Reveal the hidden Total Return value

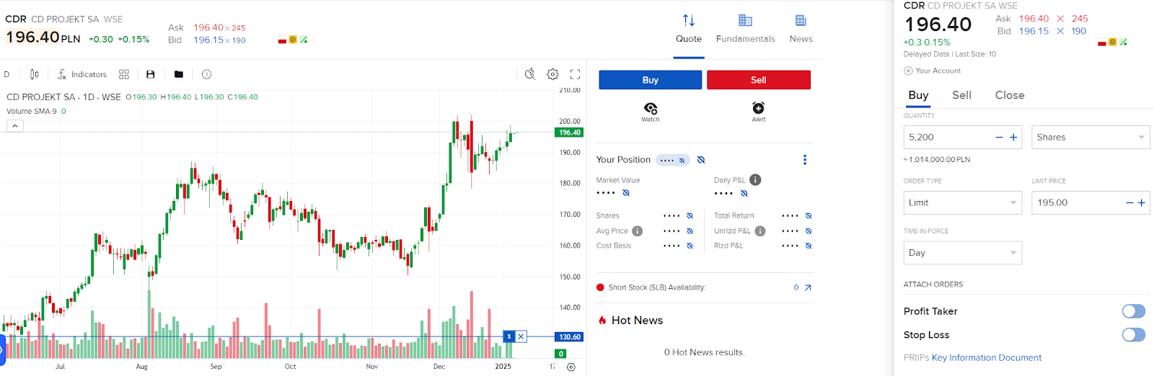coord(809,215)
